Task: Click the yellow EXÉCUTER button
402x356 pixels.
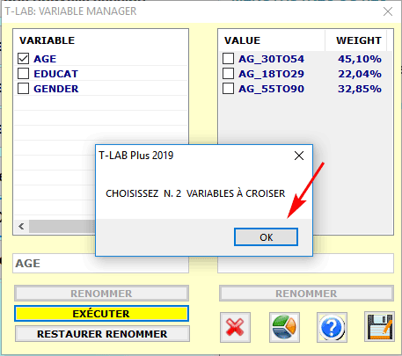Action: (101, 314)
